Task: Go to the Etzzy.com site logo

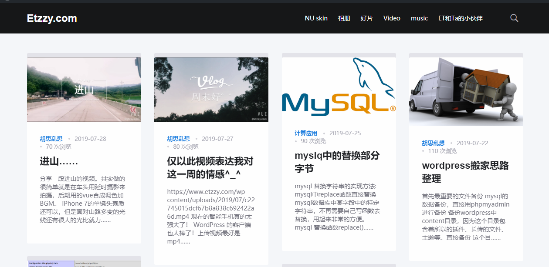Action: pyautogui.click(x=52, y=18)
